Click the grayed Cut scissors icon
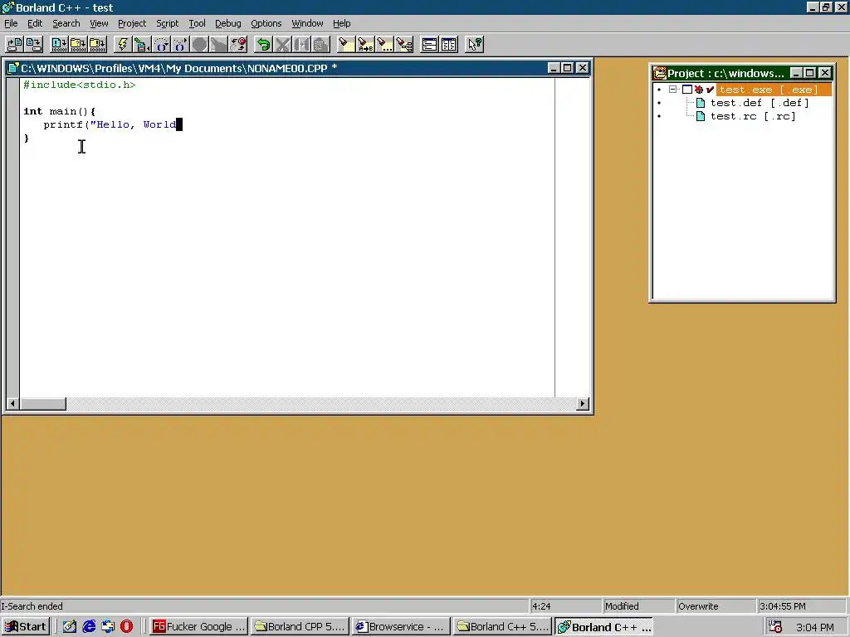This screenshot has height=637, width=850. [x=282, y=45]
